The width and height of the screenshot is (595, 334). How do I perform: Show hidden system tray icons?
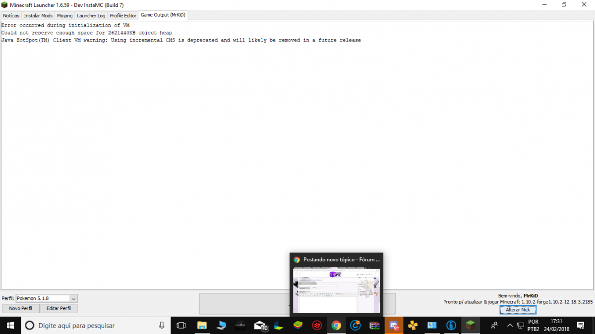(510, 325)
